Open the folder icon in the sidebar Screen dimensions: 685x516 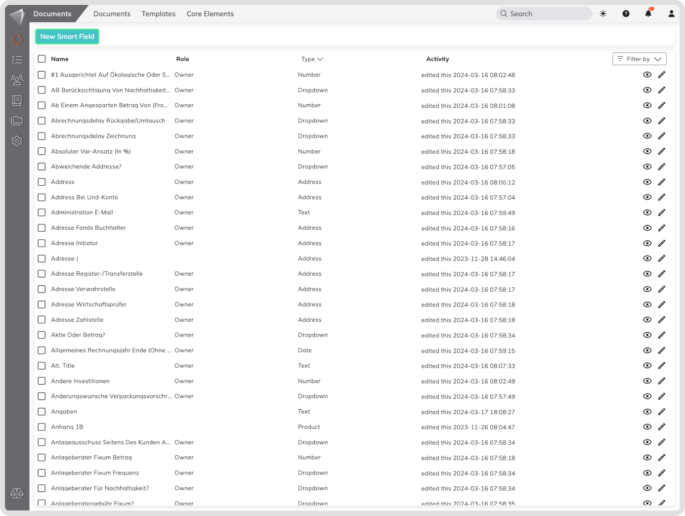17,121
